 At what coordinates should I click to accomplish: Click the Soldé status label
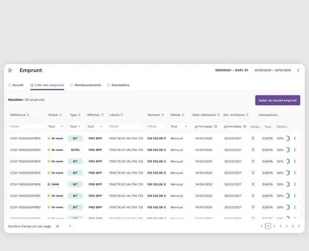tap(55, 184)
